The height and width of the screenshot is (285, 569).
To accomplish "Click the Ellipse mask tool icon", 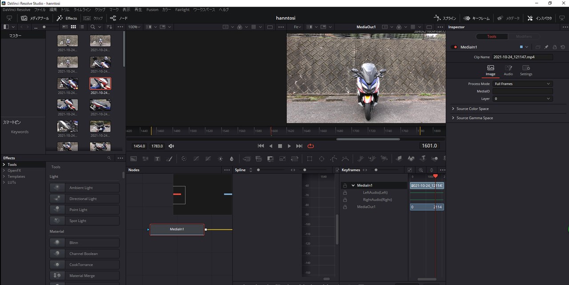I will coord(321,159).
